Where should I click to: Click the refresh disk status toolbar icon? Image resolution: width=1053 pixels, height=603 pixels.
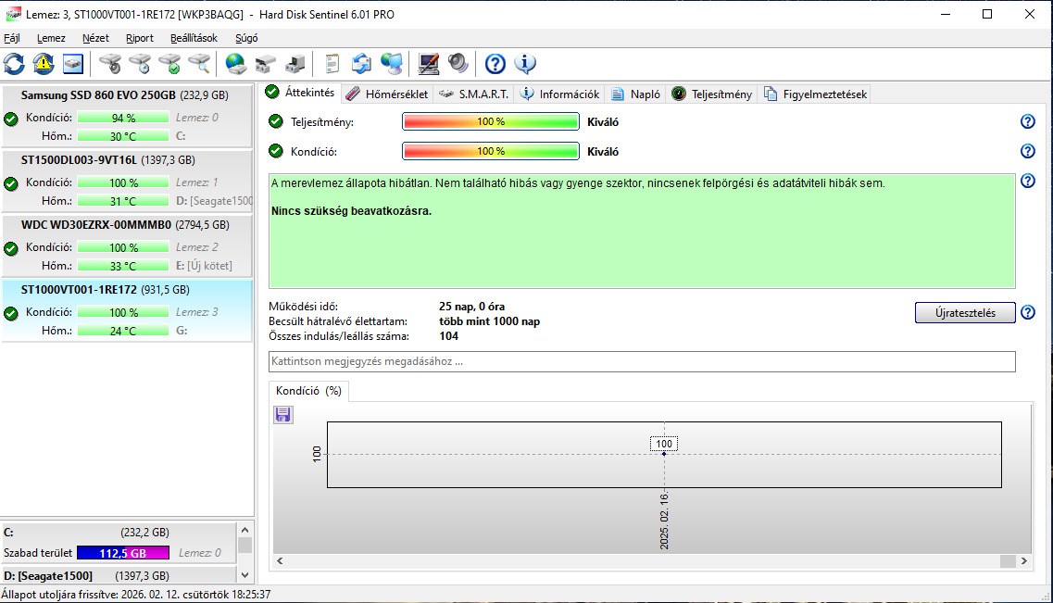pos(14,64)
